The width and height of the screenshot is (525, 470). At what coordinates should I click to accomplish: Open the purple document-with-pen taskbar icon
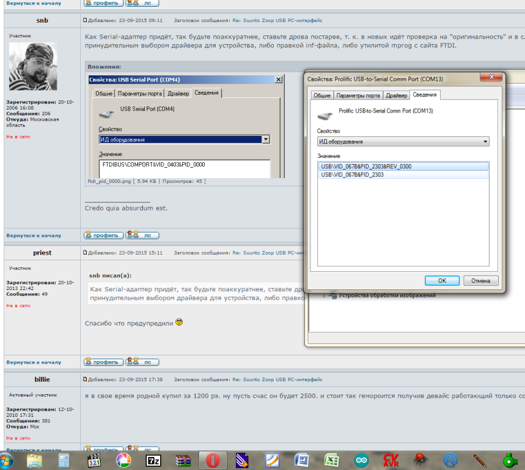242,461
